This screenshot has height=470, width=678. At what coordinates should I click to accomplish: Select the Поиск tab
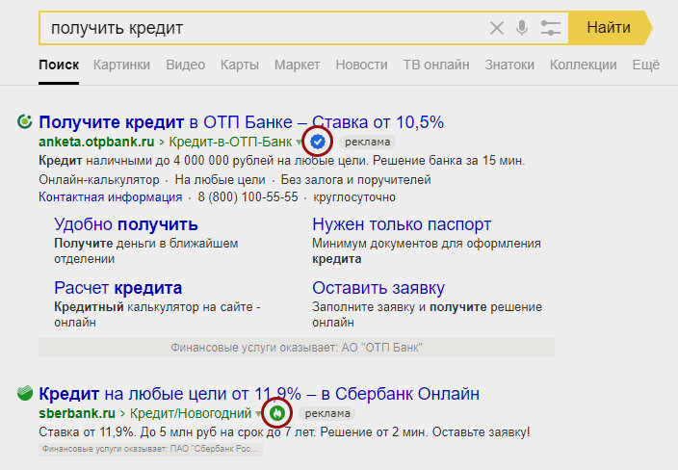coord(59,65)
